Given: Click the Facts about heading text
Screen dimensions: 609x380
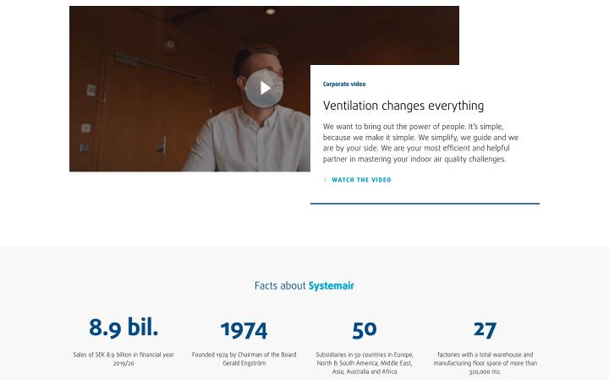Looking at the screenshot, I should point(280,285).
